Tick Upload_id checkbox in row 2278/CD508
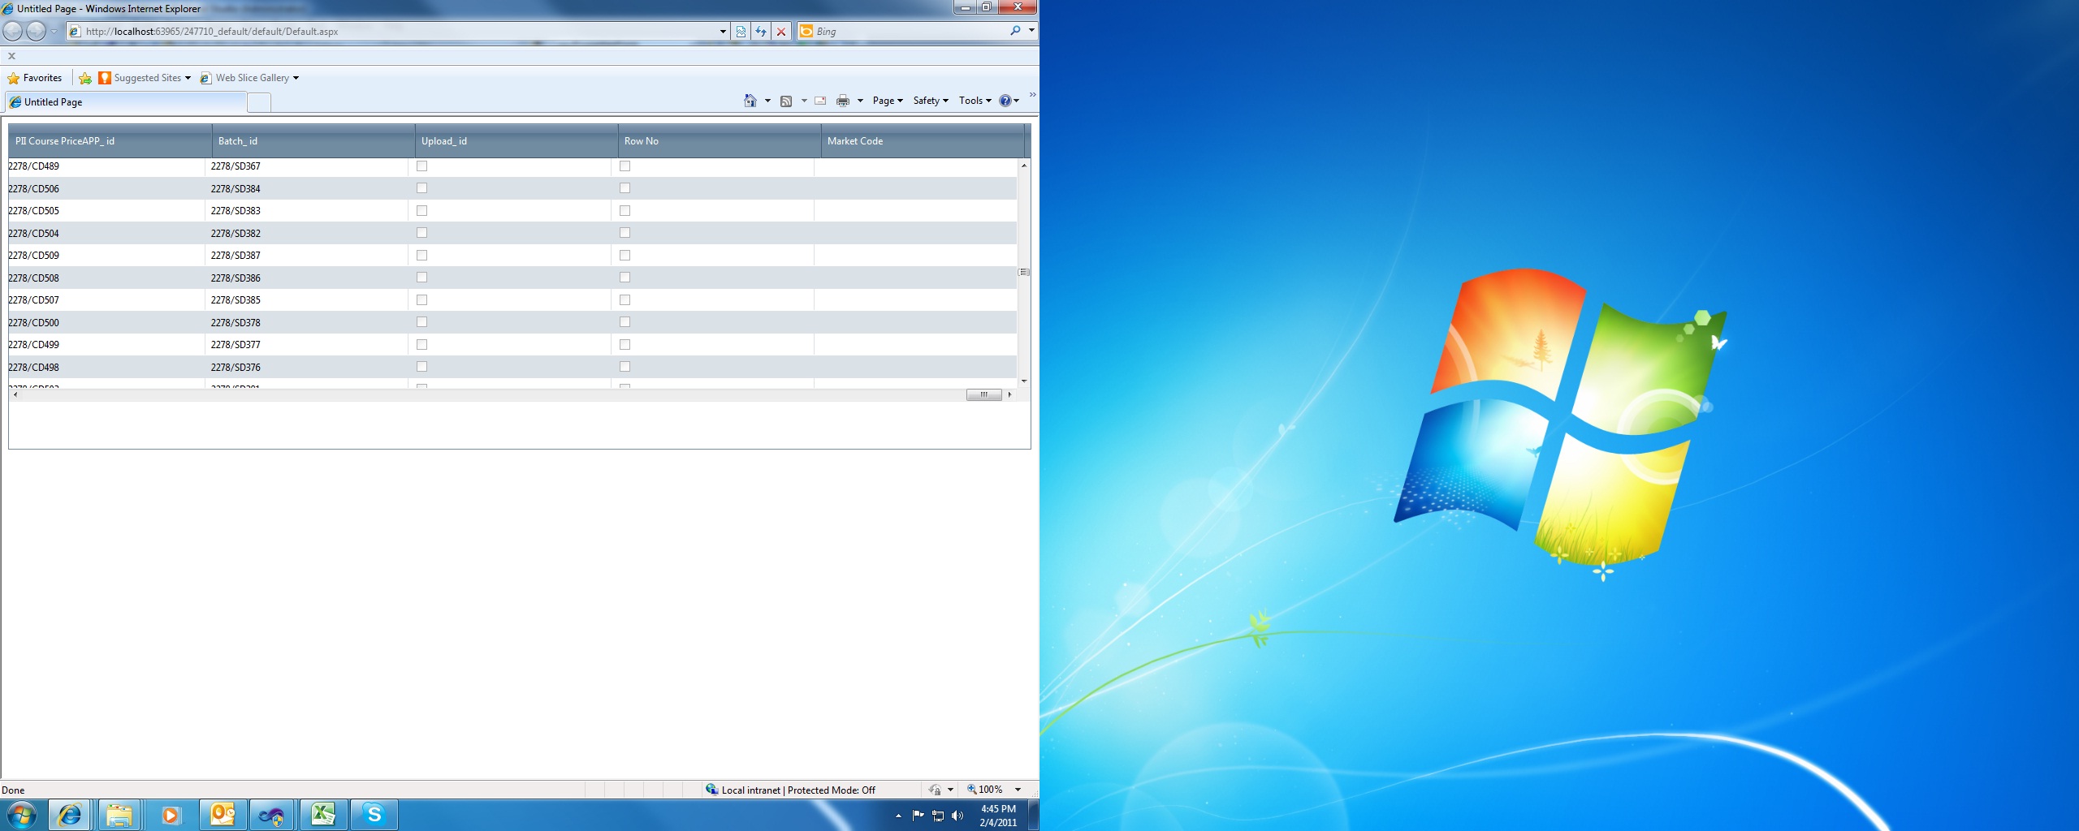 421,278
